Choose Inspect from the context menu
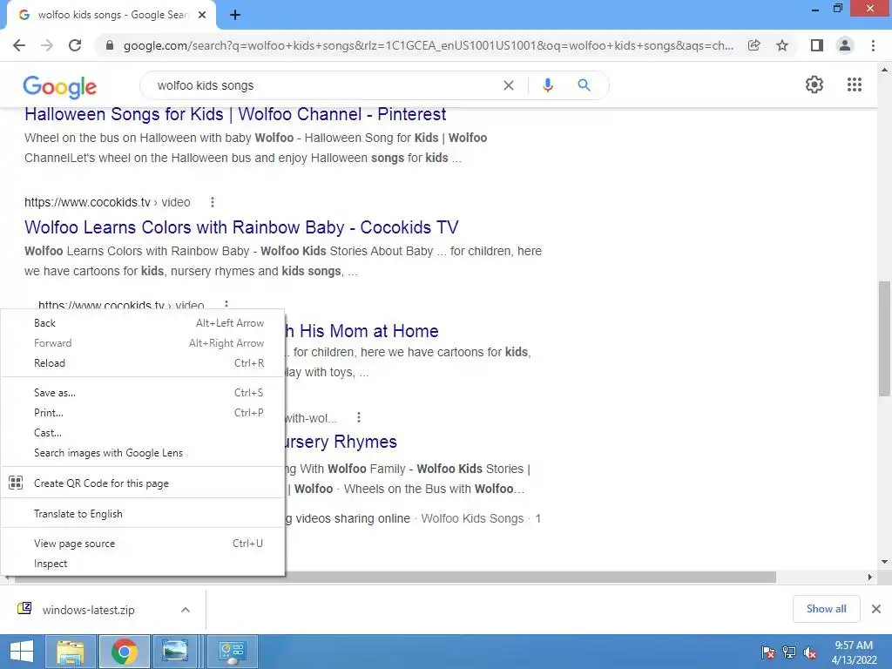 coord(143,564)
